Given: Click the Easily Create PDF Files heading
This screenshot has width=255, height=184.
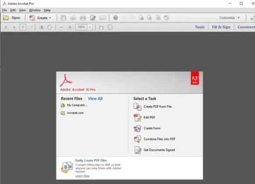Looking at the screenshot, I should 91,160.
